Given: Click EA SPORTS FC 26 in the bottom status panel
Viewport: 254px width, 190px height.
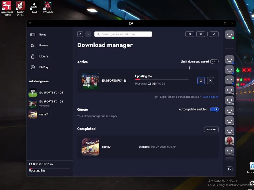Looking at the screenshot, I should pos(41,164).
